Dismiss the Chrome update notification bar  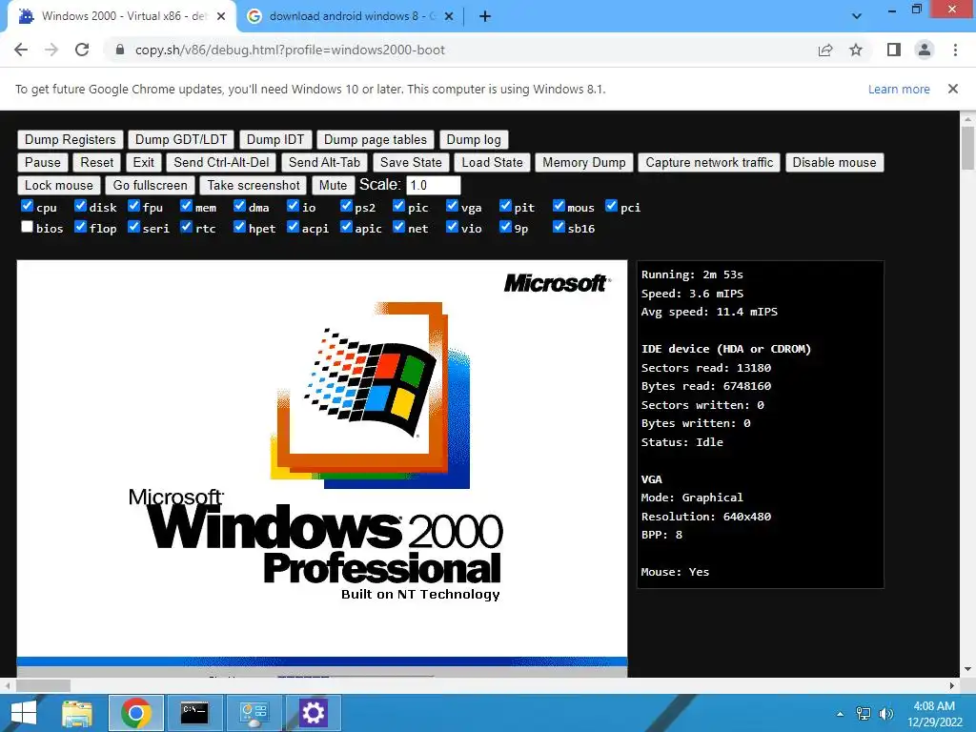tap(953, 89)
